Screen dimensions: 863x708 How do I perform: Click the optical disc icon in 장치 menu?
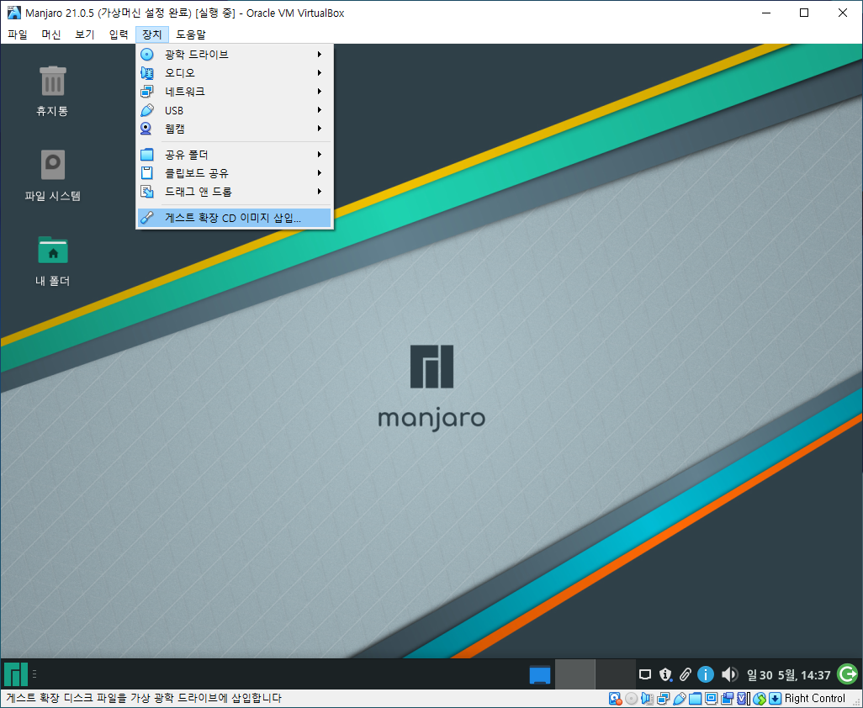147,55
